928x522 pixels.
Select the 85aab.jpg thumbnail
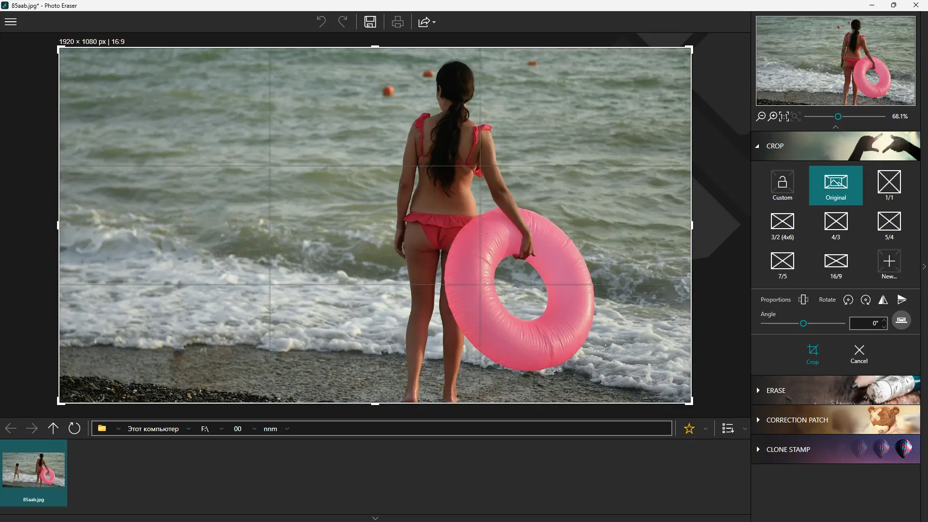click(x=33, y=473)
